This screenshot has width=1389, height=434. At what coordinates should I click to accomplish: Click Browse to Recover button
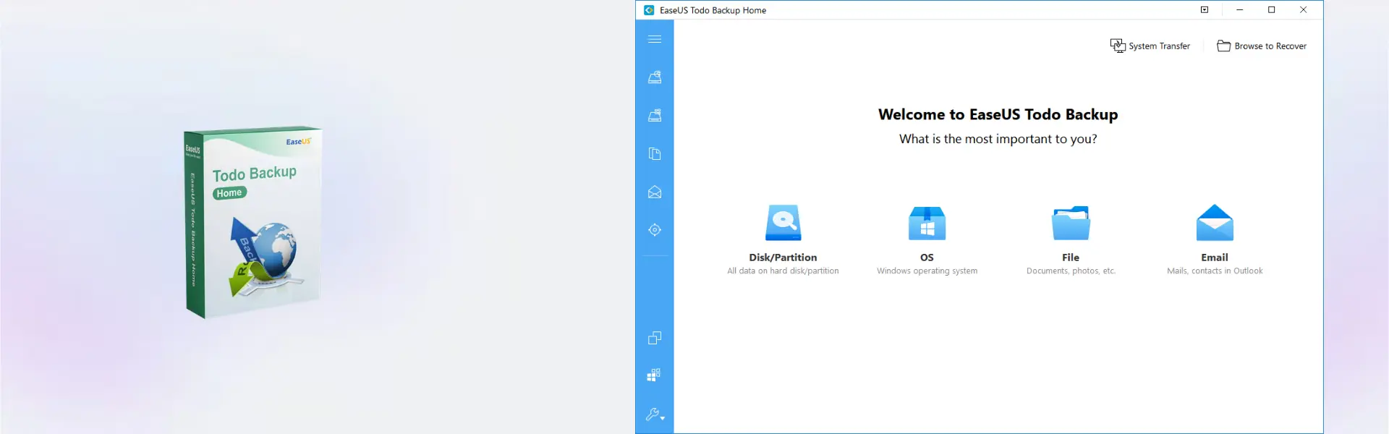tap(1262, 46)
